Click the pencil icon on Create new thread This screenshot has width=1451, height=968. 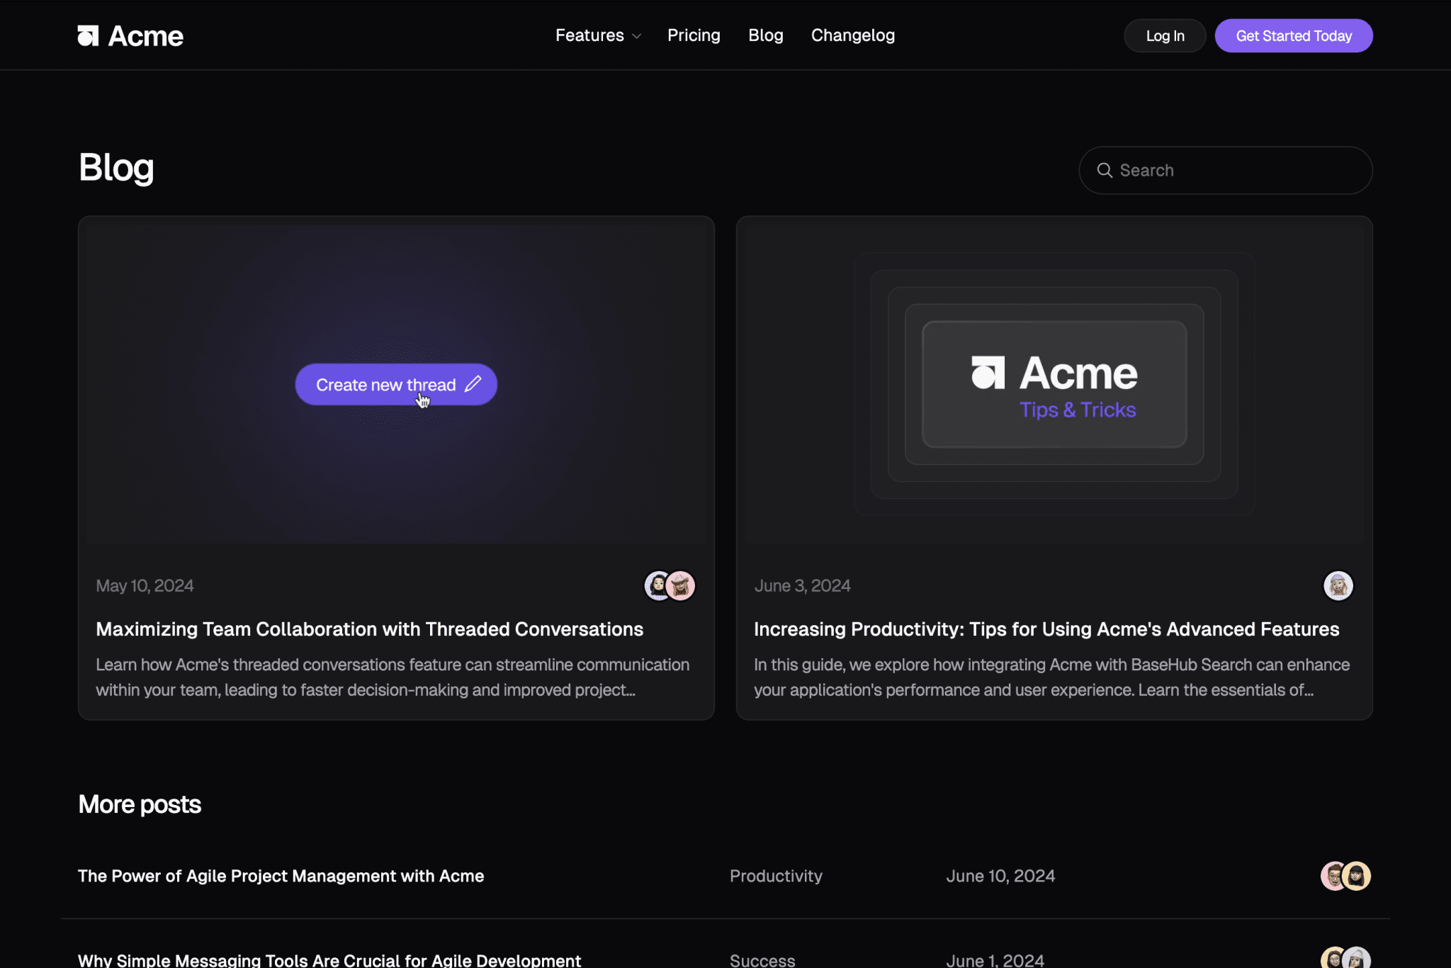pyautogui.click(x=473, y=384)
